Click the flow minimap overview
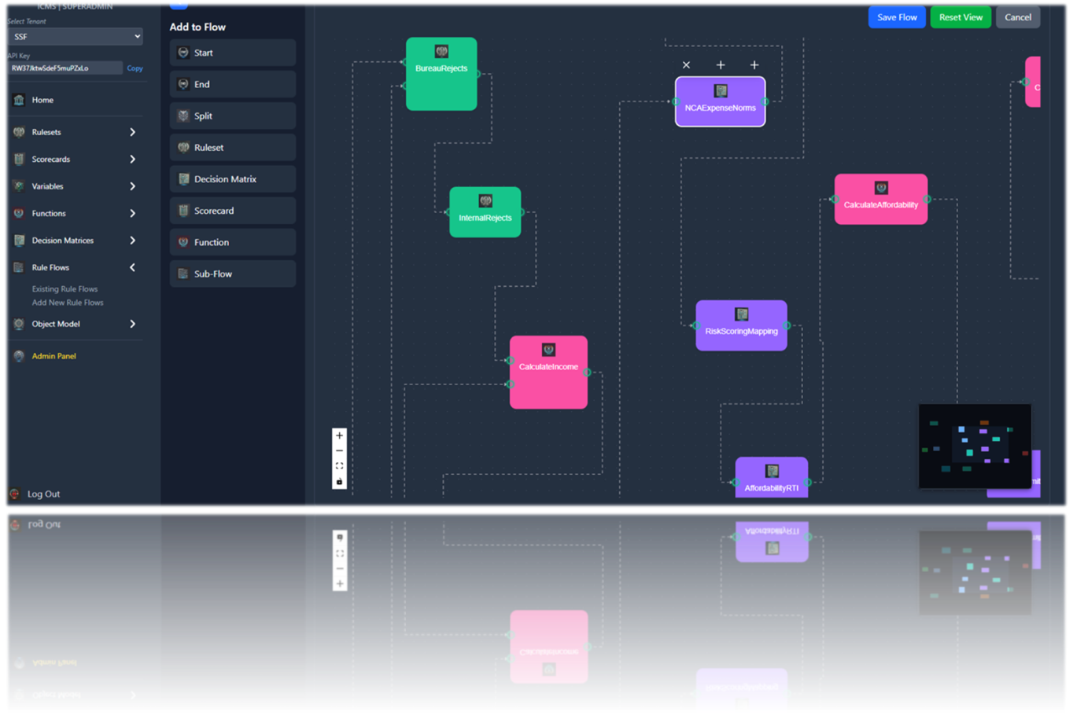 [974, 446]
